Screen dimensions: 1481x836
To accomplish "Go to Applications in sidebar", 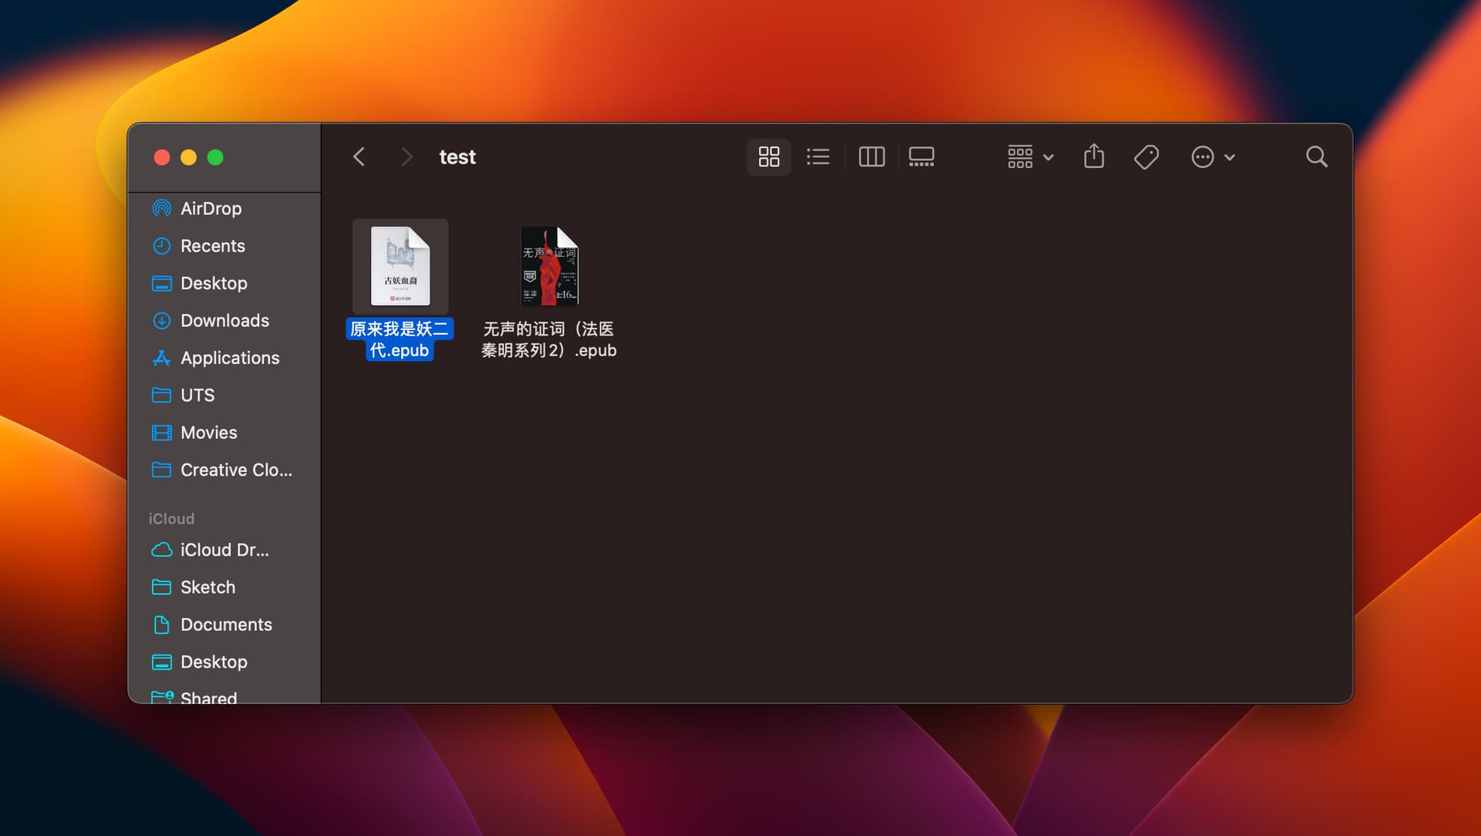I will [229, 358].
